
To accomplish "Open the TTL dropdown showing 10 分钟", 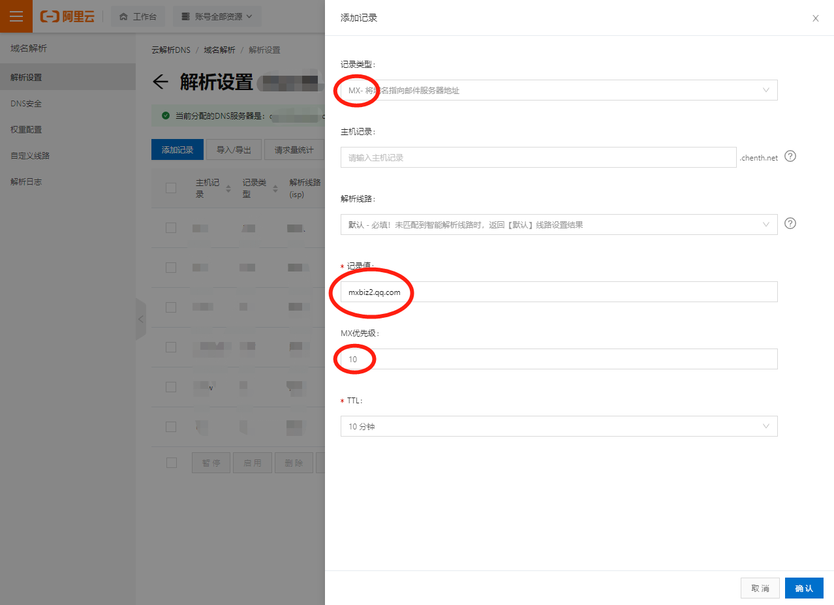I will [559, 426].
